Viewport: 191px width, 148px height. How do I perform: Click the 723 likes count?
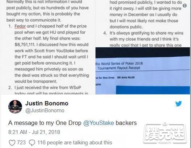[21, 143]
